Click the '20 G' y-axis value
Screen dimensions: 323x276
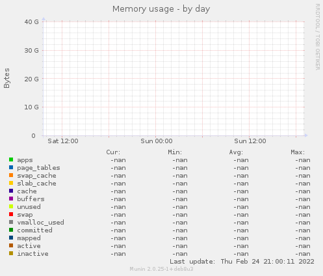tap(31, 79)
